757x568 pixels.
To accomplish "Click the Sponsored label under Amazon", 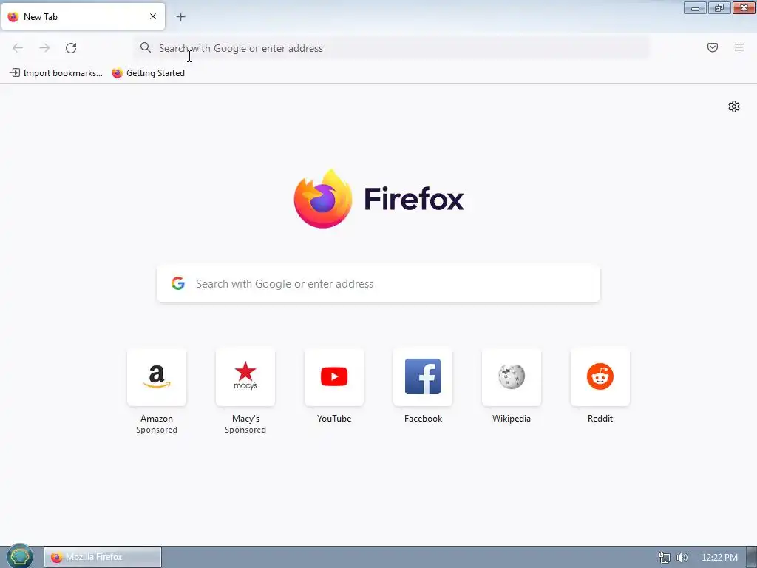I will 157,430.
